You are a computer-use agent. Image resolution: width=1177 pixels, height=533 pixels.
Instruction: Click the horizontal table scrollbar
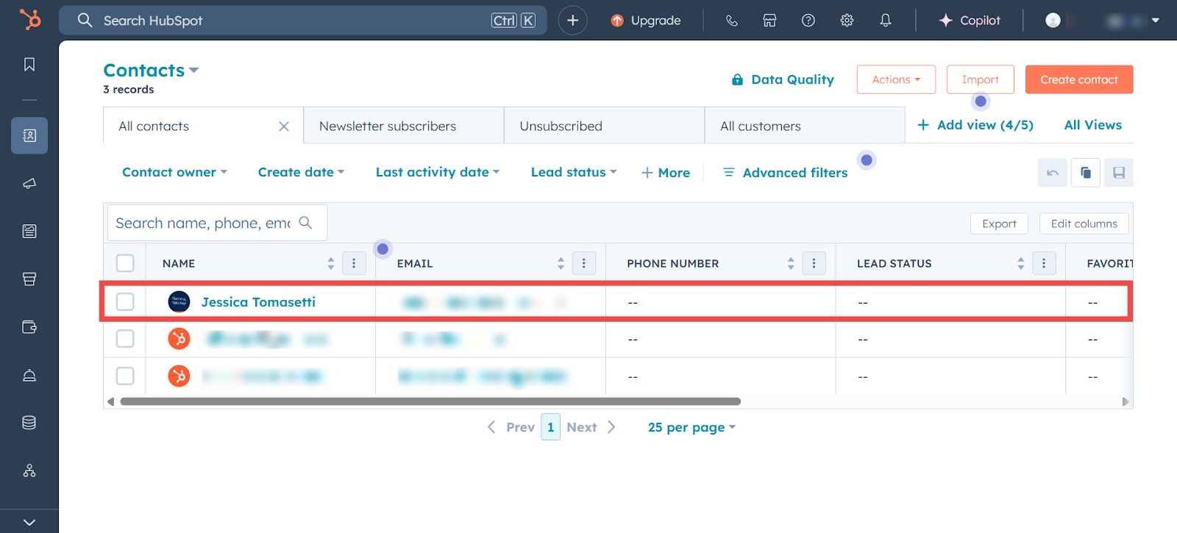point(430,401)
